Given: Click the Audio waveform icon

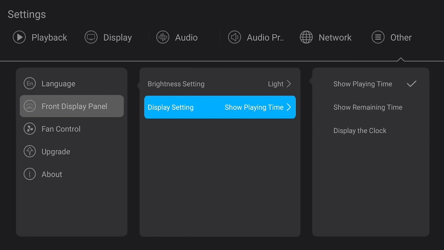Looking at the screenshot, I should pos(163,37).
